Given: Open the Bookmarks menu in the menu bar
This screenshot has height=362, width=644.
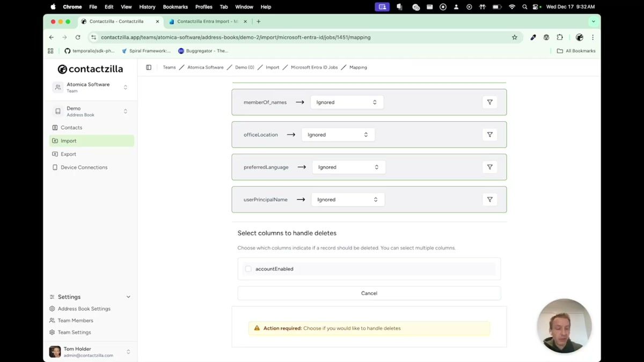Looking at the screenshot, I should click(x=175, y=7).
